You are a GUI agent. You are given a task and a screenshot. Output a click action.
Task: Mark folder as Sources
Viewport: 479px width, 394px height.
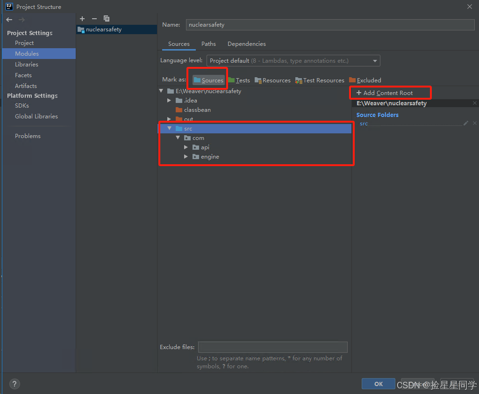(x=208, y=80)
